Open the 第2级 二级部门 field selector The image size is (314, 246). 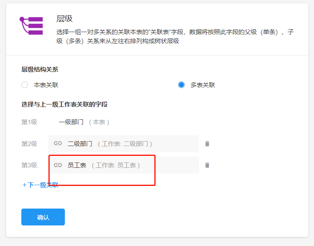click(123, 144)
